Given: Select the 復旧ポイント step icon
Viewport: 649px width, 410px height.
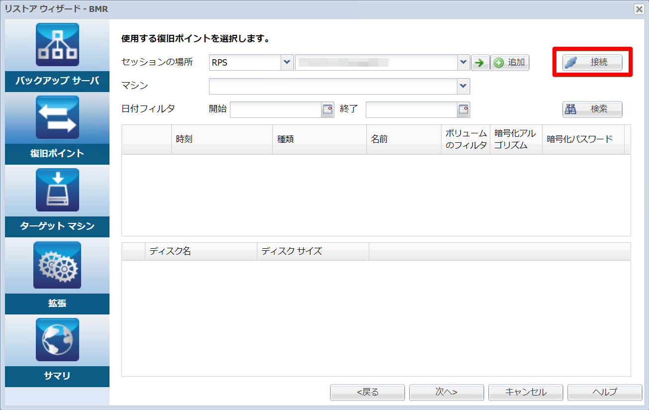Looking at the screenshot, I should coord(57,117).
